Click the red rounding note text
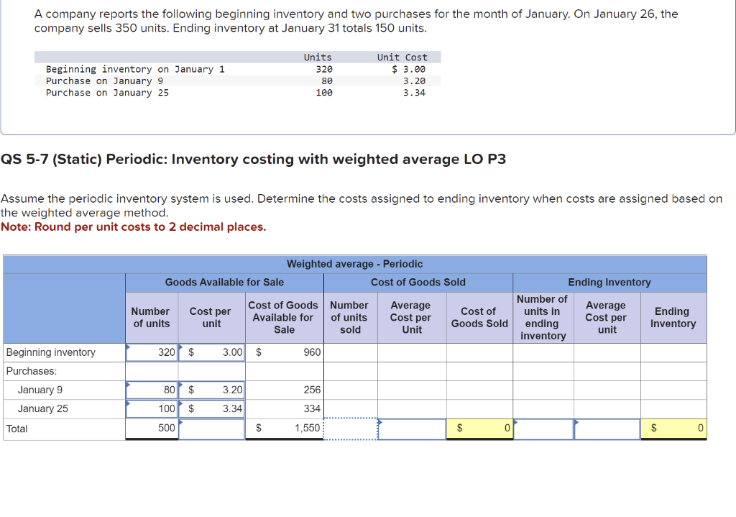This screenshot has width=736, height=517. pyautogui.click(x=133, y=227)
